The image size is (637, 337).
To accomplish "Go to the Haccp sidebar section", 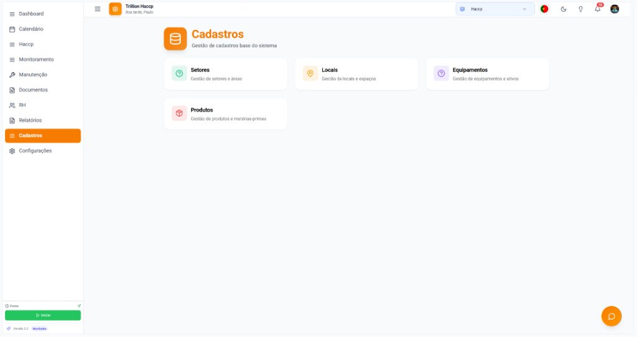I will [x=43, y=44].
